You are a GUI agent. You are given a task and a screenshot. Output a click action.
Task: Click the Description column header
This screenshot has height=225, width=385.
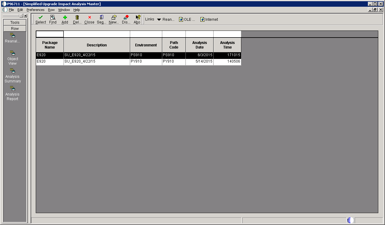tap(97, 45)
